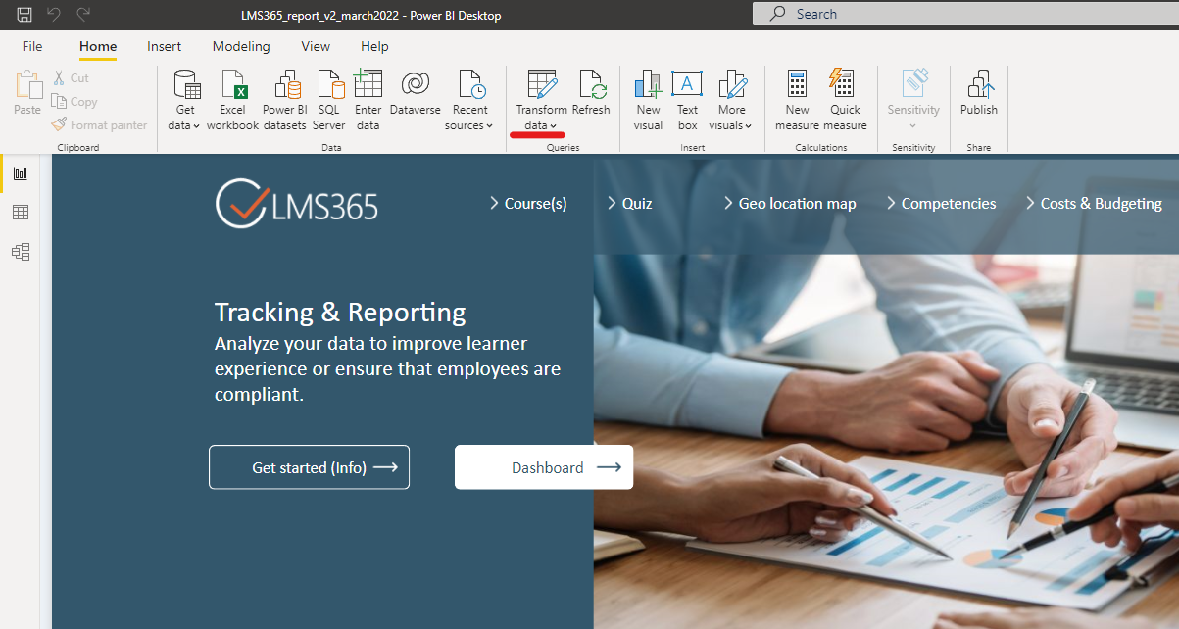Click the Get started (Info) button
The height and width of the screenshot is (629, 1179).
309,467
